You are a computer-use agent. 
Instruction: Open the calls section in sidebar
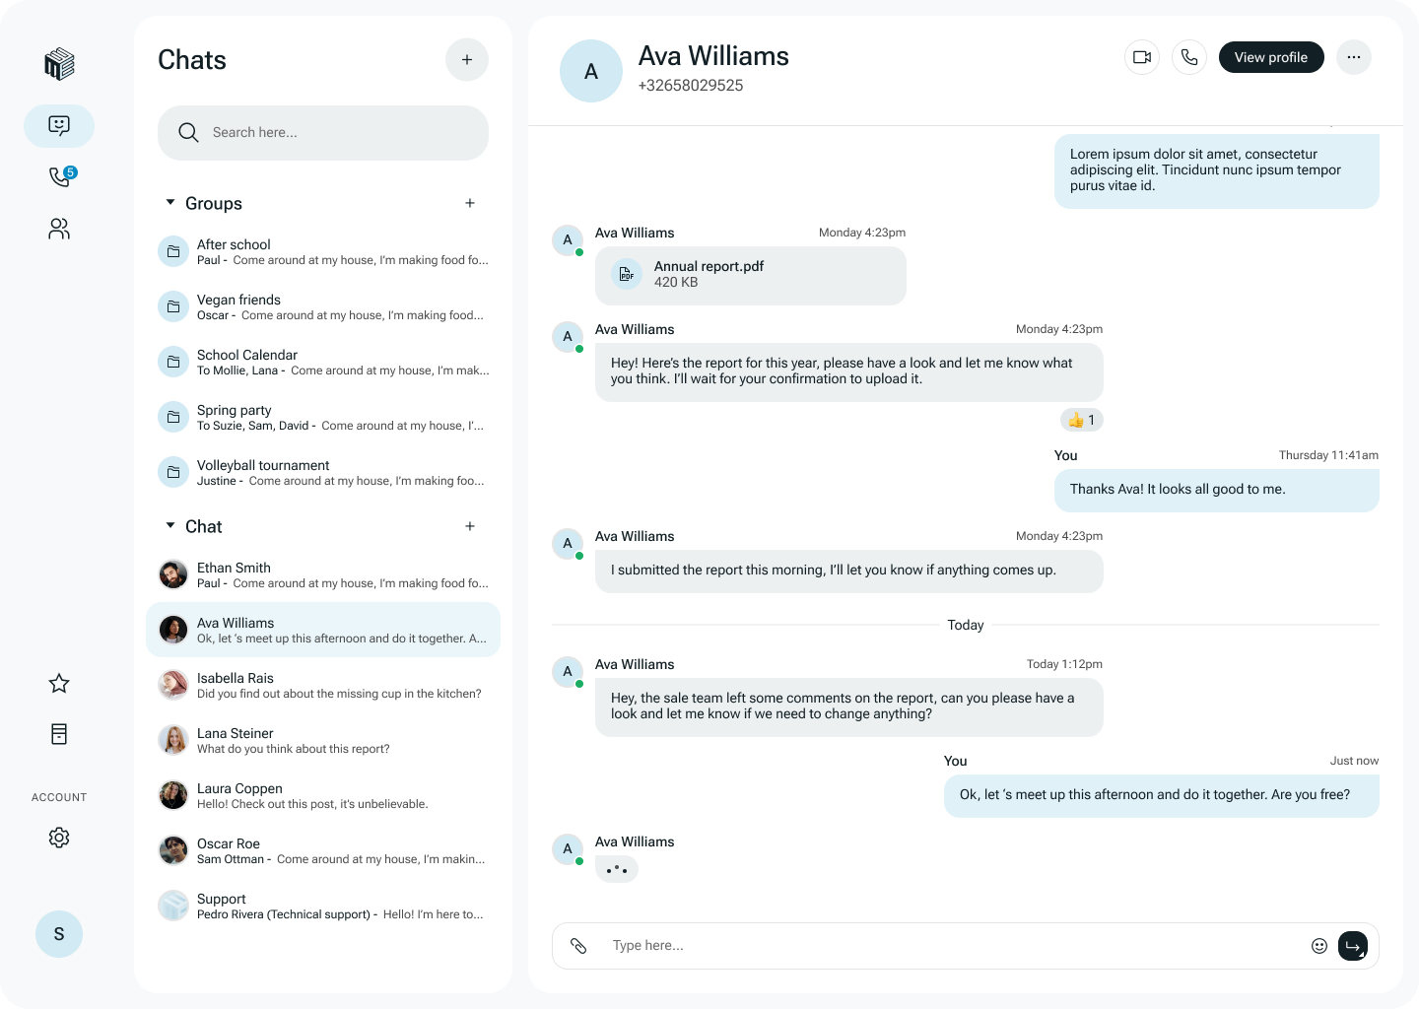pyautogui.click(x=59, y=176)
